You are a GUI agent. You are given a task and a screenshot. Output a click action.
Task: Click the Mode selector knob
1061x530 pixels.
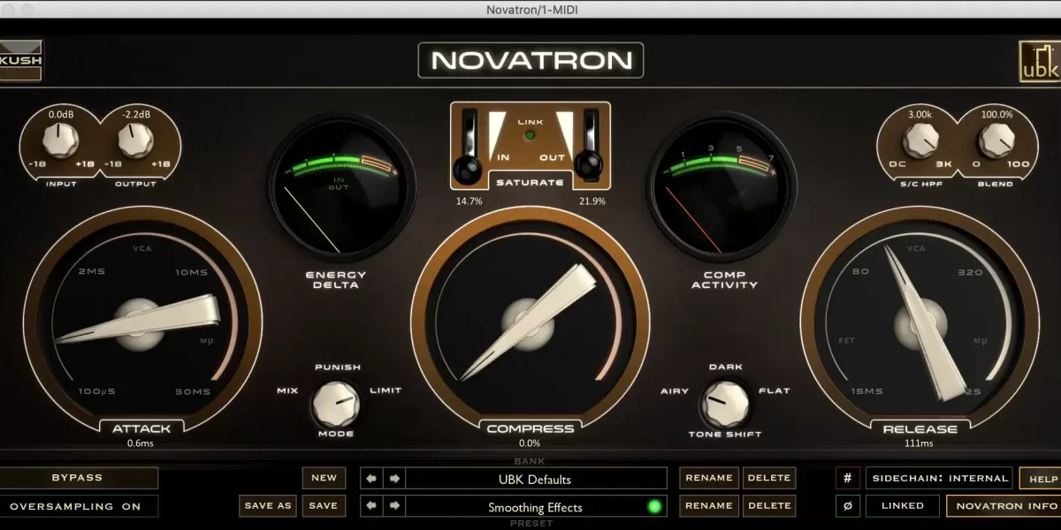[335, 403]
